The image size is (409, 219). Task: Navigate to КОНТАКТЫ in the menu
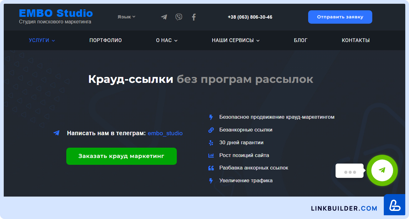(x=356, y=40)
